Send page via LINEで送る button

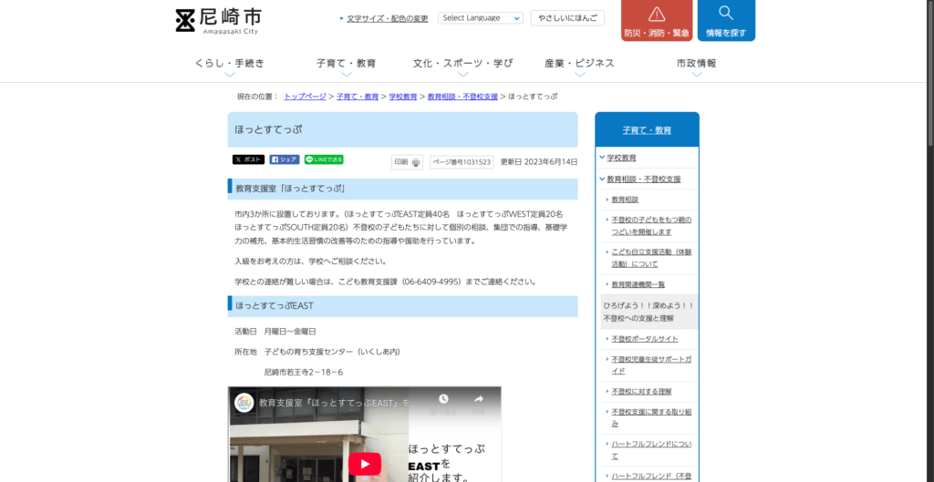coord(324,159)
